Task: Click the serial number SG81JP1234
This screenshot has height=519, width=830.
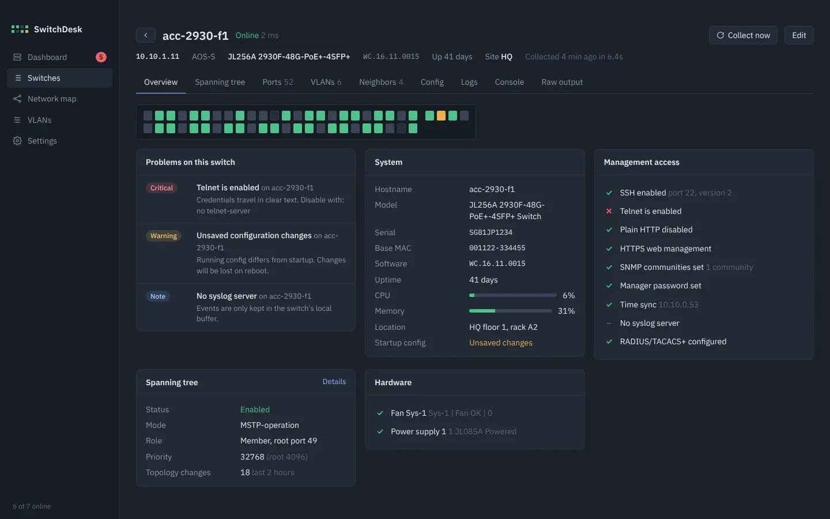Action: click(491, 232)
